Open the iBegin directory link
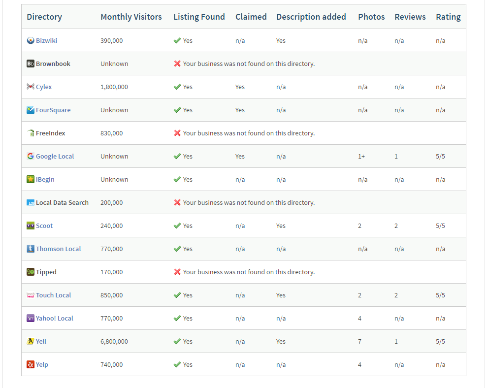 (x=45, y=180)
